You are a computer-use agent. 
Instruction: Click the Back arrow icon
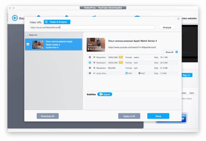point(15,18)
